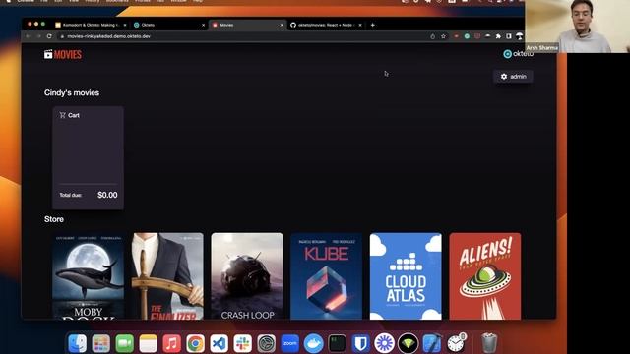Select the Cloud Atlas movie poster
The height and width of the screenshot is (354, 630).
[406, 276]
